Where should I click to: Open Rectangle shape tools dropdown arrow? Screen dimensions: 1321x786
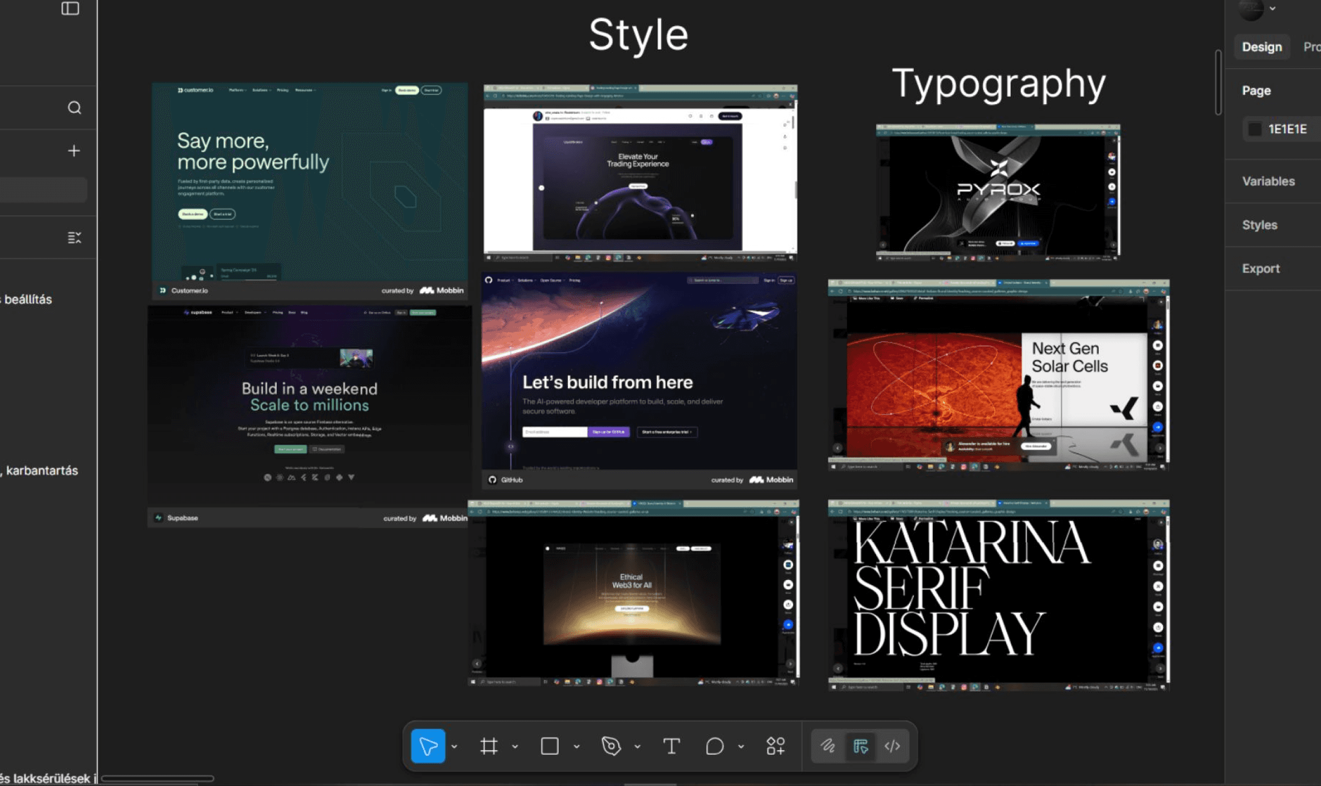pos(576,746)
